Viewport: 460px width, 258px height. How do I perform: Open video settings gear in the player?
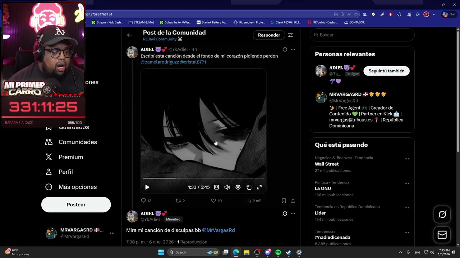[x=238, y=187]
